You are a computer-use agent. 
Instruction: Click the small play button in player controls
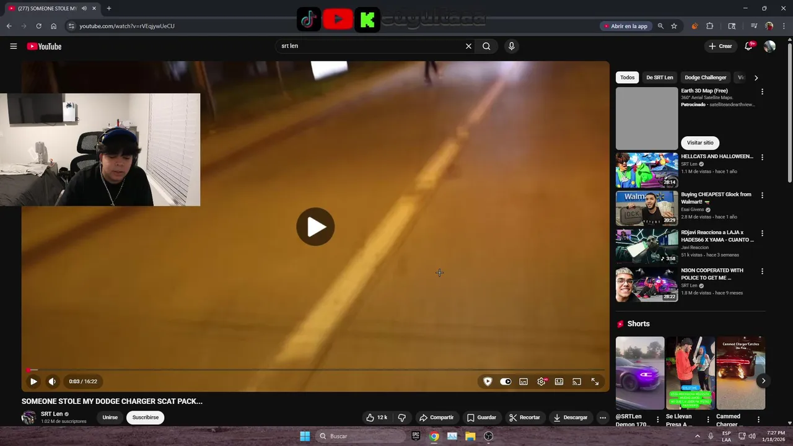tap(33, 382)
